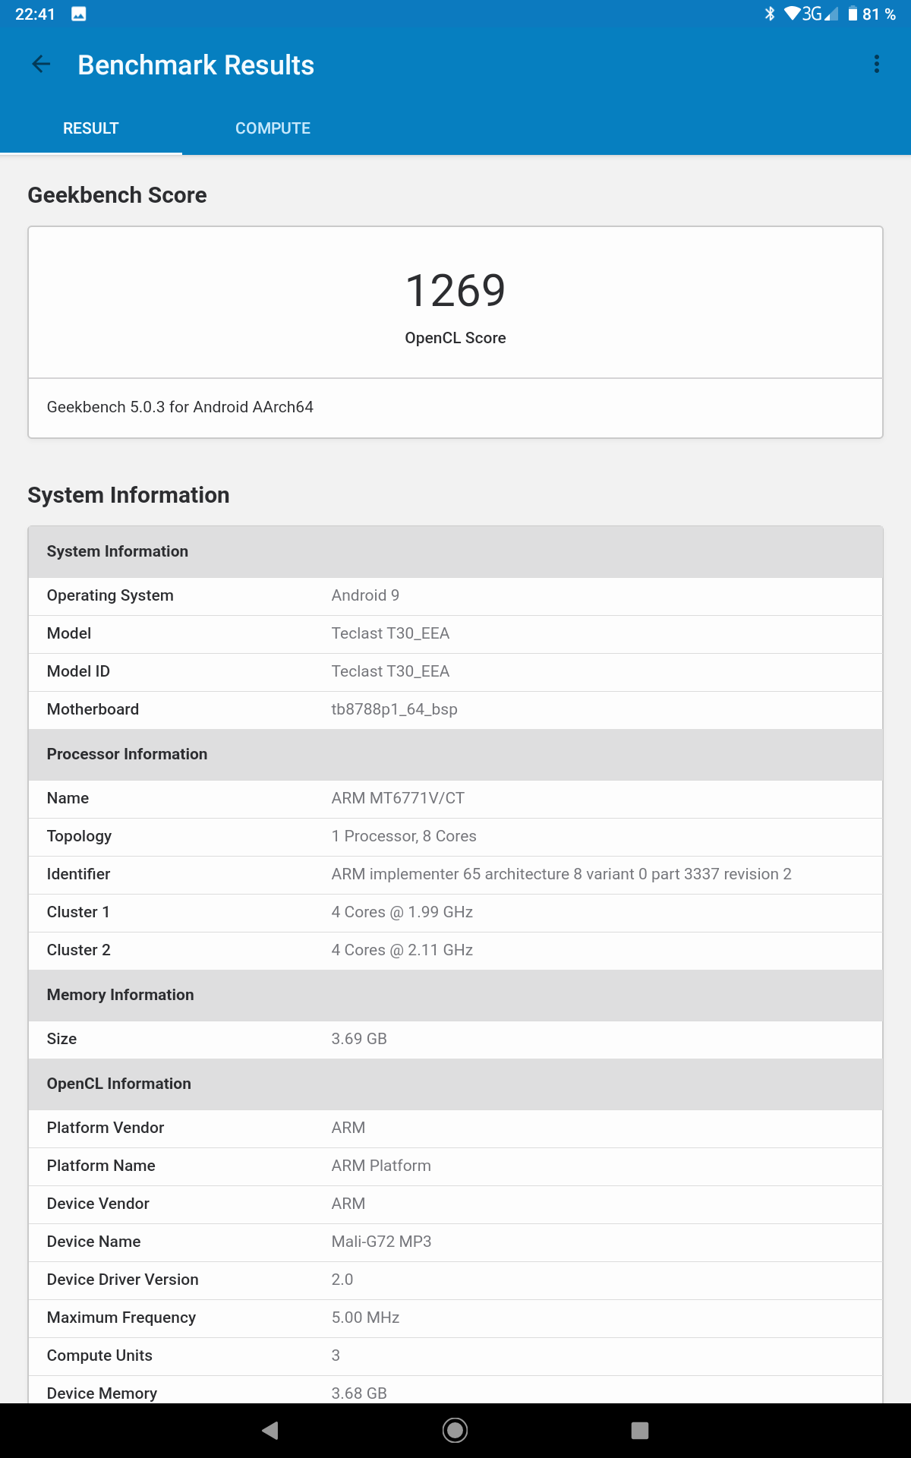Tap 4 Cores @ 1.99 GHz value
This screenshot has height=1458, width=911.
point(402,912)
